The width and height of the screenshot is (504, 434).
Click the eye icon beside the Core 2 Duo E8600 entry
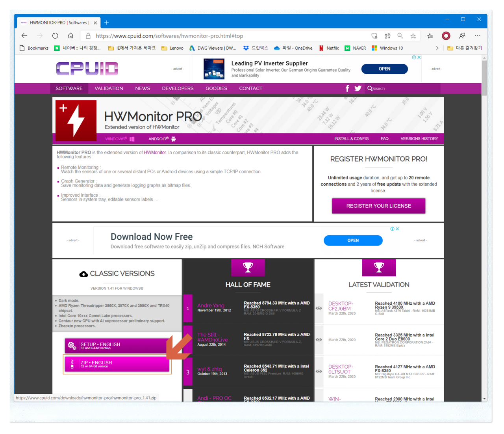tap(319, 339)
